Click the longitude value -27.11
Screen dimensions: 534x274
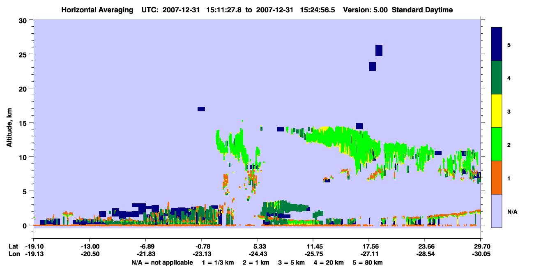tap(369, 254)
